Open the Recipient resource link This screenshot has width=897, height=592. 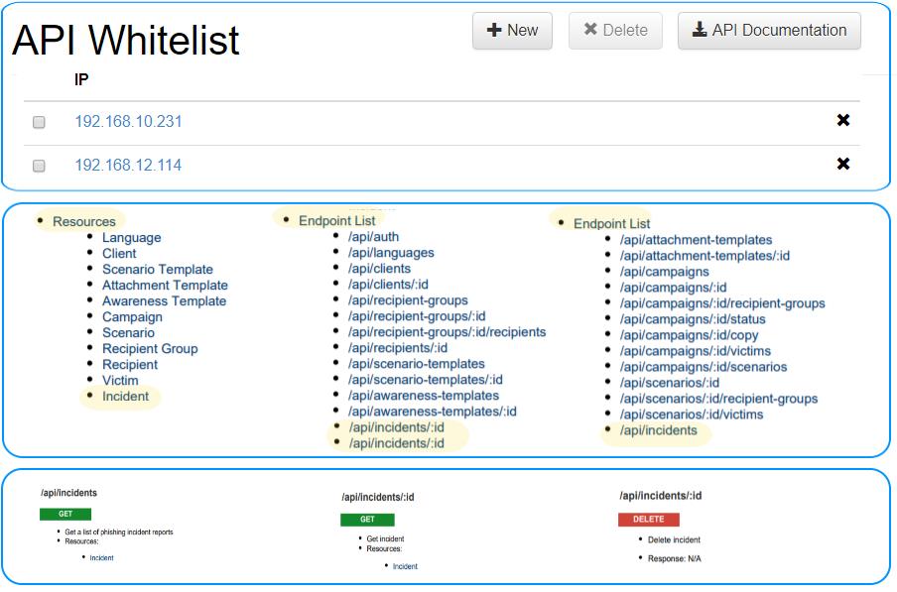130,365
